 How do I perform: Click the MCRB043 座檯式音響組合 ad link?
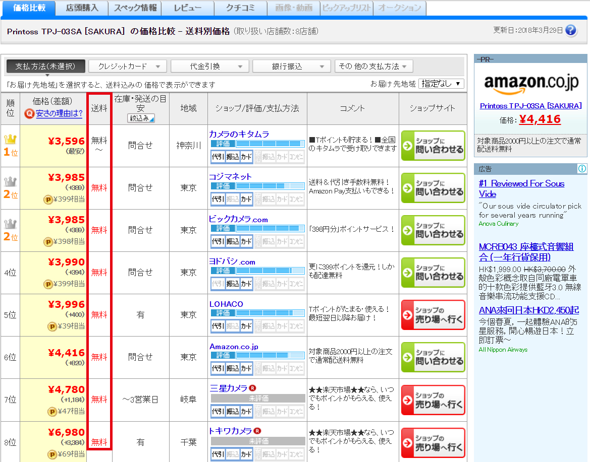click(x=526, y=252)
